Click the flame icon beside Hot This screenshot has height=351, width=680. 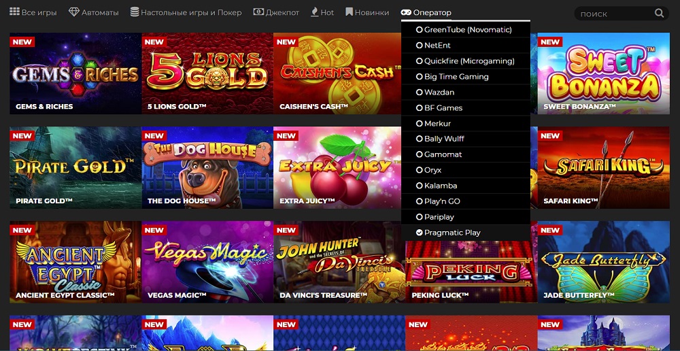pos(315,12)
